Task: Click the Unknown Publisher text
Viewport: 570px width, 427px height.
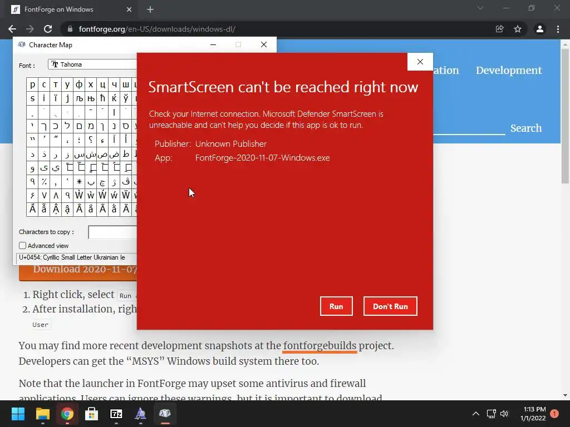Action: tap(231, 144)
